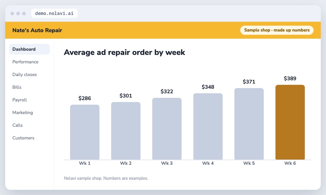Click the Wk 3 axis label
The height and width of the screenshot is (195, 326).
click(x=167, y=163)
